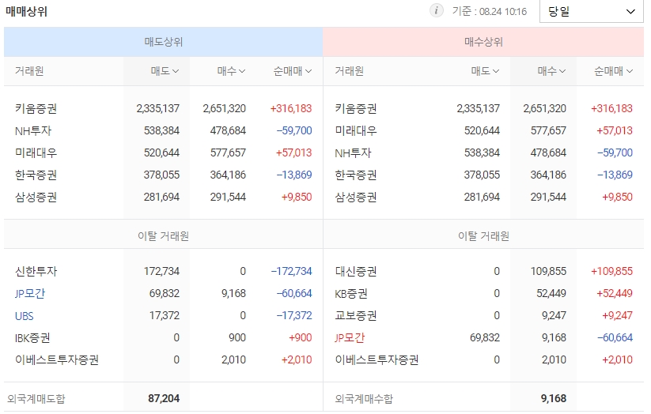Image resolution: width=651 pixels, height=414 pixels.
Task: Click 이베스트투자증권 in the left table
Action: tap(57, 359)
